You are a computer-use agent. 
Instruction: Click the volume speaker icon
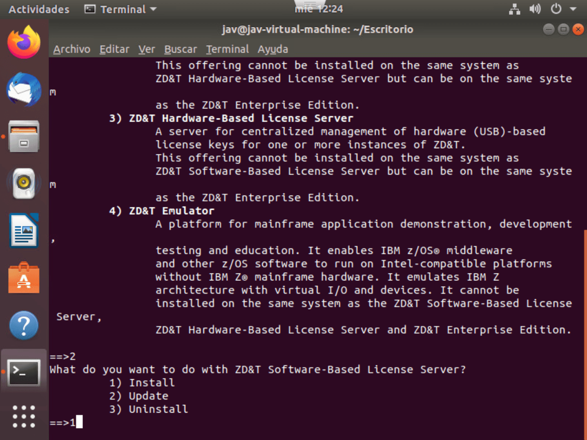[535, 9]
